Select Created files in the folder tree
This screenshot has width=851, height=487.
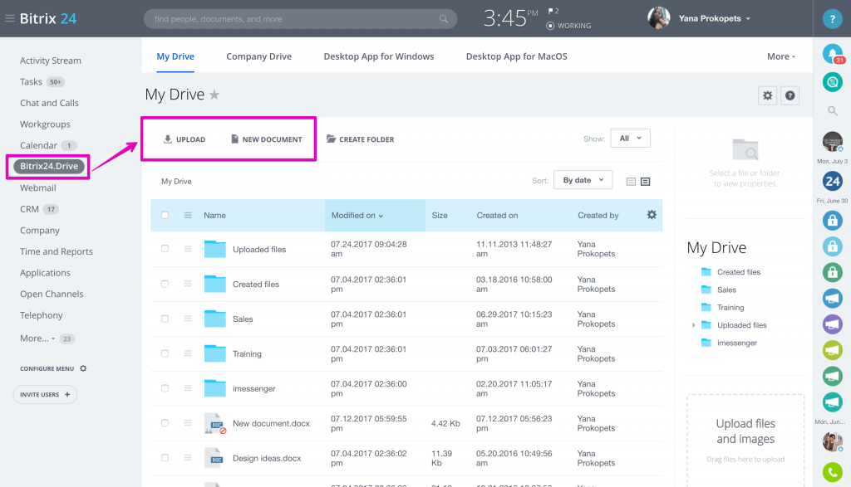pyautogui.click(x=739, y=272)
